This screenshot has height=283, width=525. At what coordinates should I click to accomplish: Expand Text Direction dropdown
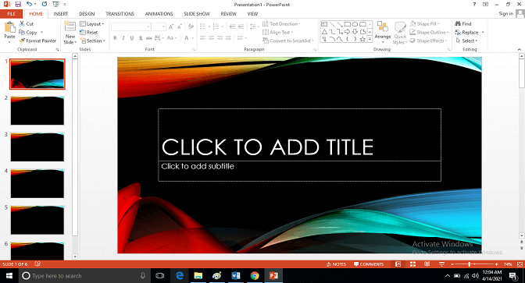coord(281,23)
